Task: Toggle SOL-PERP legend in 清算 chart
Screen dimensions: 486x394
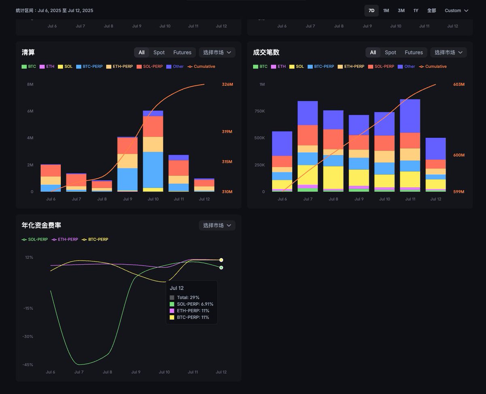Action: click(x=149, y=66)
